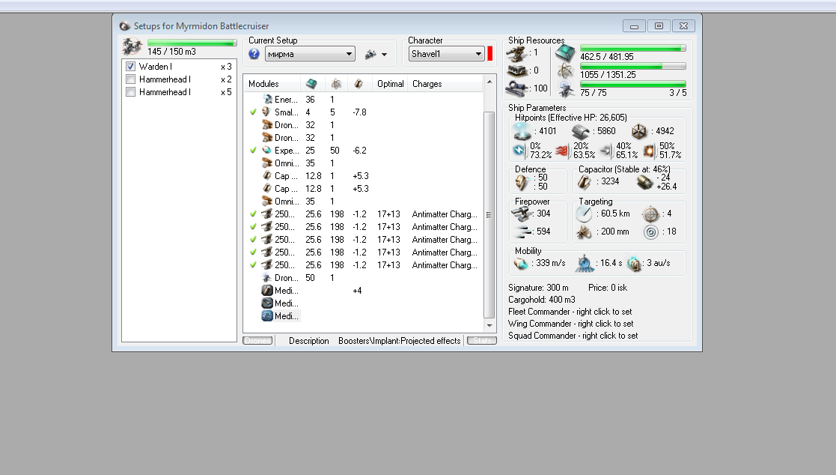Click the CPU icon in Ship Resources
Viewport: 836px width, 475px height.
tap(565, 53)
